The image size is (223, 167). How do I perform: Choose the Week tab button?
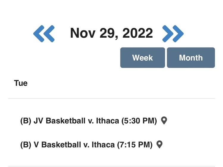click(x=142, y=58)
